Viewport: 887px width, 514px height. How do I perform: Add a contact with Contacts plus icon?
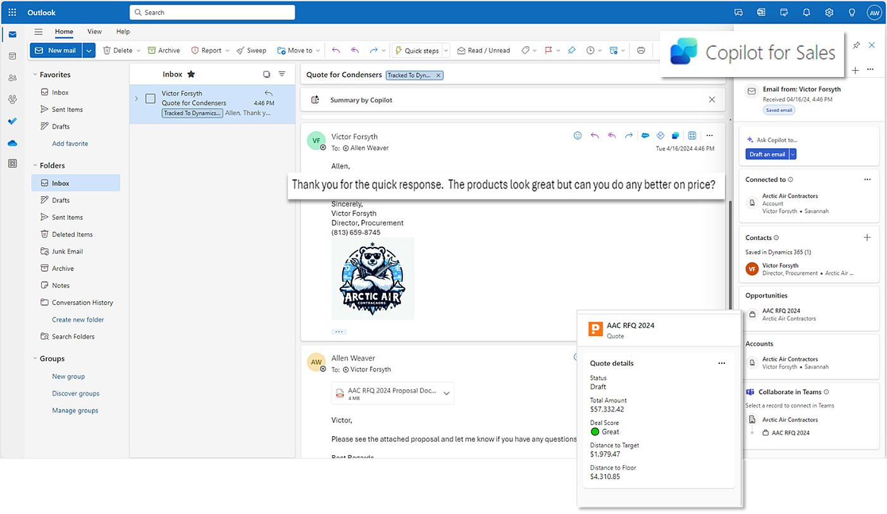click(867, 237)
